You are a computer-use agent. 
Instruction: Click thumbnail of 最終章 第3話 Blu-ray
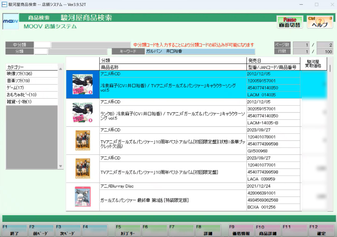pyautogui.click(x=83, y=197)
